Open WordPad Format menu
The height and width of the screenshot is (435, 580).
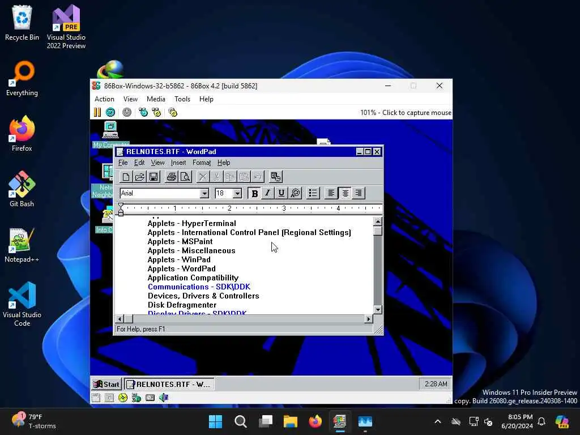pyautogui.click(x=202, y=163)
